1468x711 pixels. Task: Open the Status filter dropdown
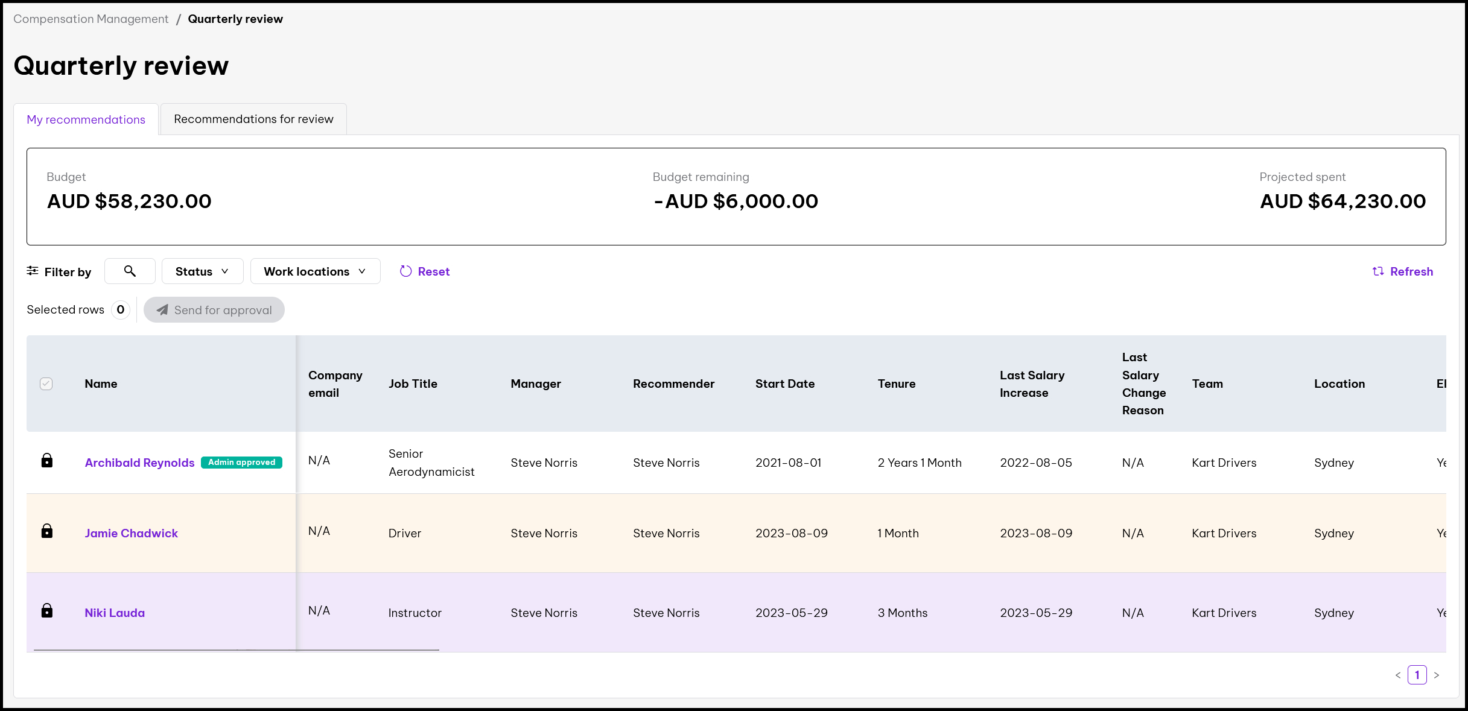(x=202, y=271)
